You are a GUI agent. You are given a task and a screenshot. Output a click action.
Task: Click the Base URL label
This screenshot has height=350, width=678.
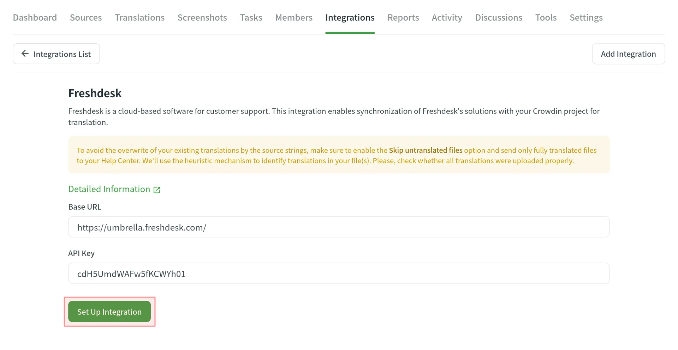click(x=85, y=207)
